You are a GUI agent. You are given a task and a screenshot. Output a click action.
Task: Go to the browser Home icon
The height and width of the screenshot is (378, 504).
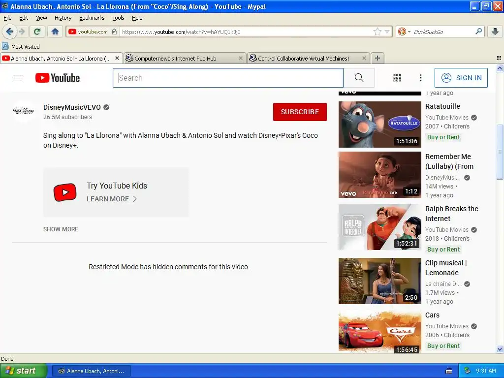(x=55, y=31)
